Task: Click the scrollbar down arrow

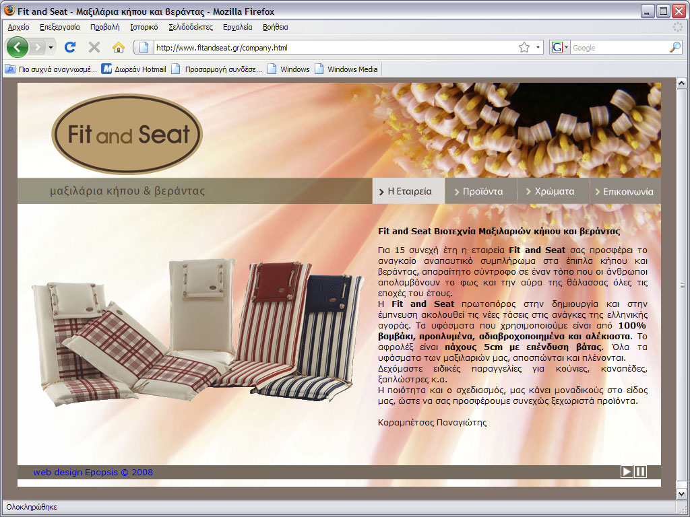Action: pyautogui.click(x=682, y=493)
